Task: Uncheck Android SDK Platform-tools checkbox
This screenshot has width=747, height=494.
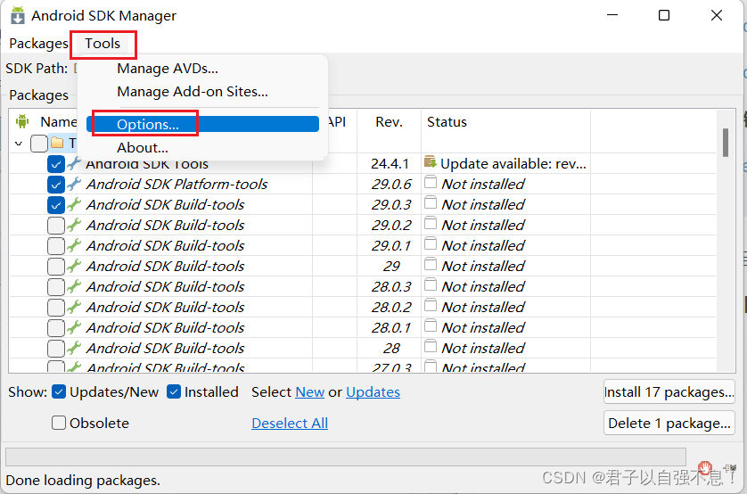Action: 56,185
